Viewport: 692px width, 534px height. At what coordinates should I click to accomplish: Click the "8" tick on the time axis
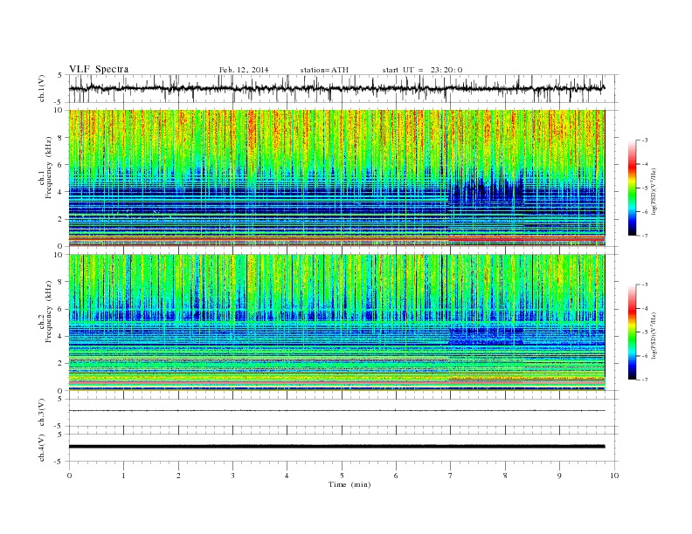point(505,476)
